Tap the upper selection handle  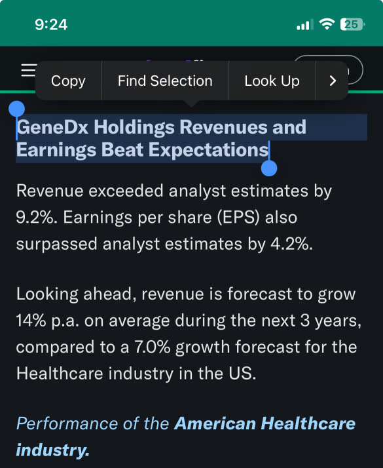point(16,109)
